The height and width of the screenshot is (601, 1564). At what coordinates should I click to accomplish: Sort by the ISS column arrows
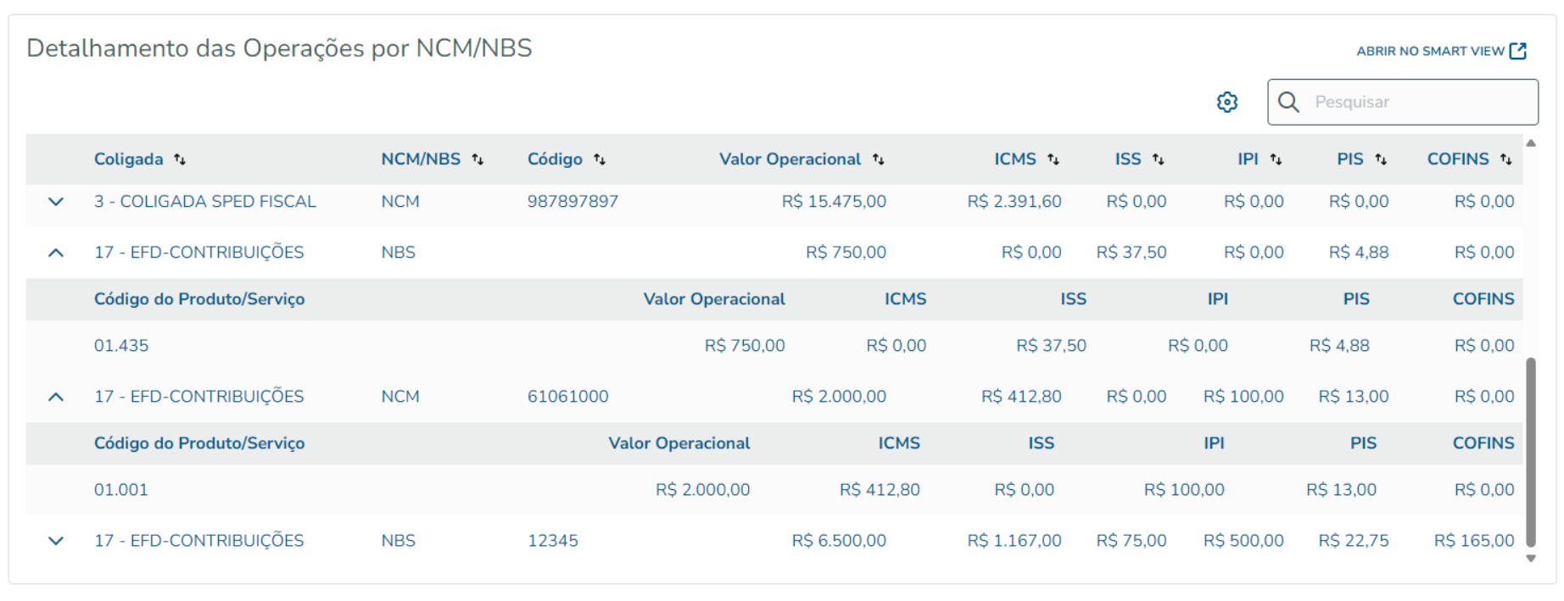1158,159
